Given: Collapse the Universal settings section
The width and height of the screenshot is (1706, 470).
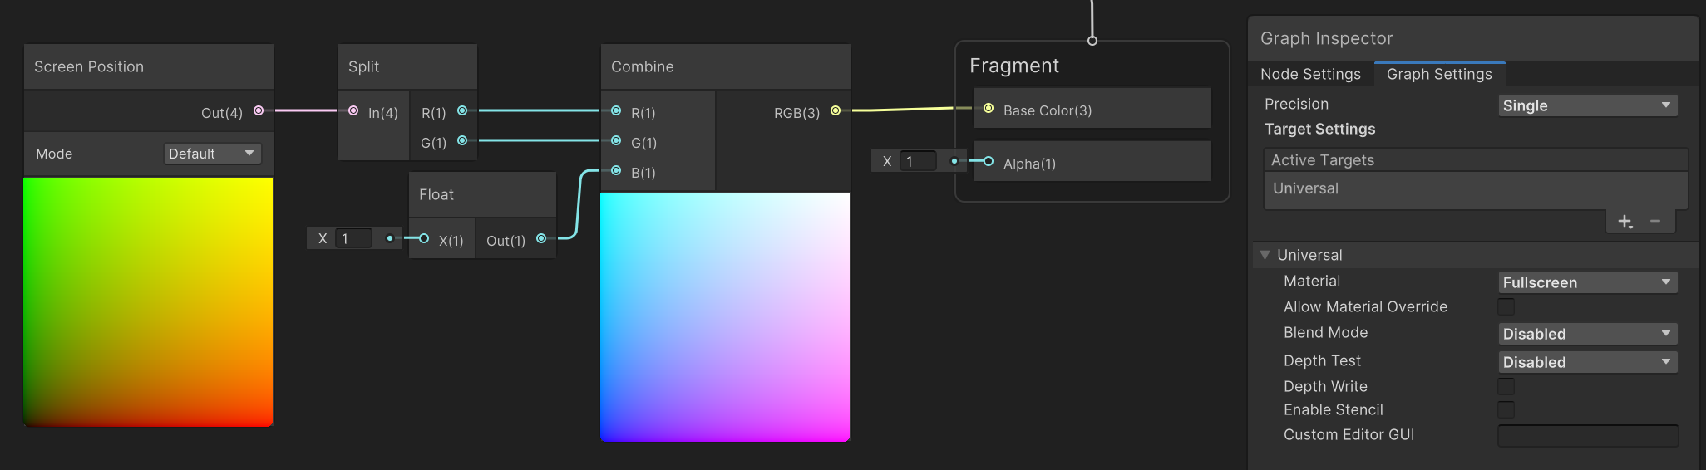Looking at the screenshot, I should (1265, 256).
